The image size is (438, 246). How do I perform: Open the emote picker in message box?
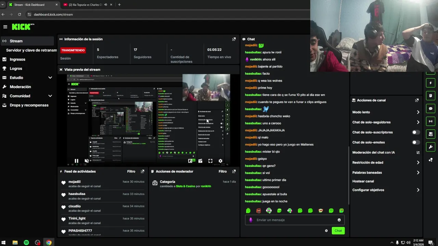coord(339,220)
